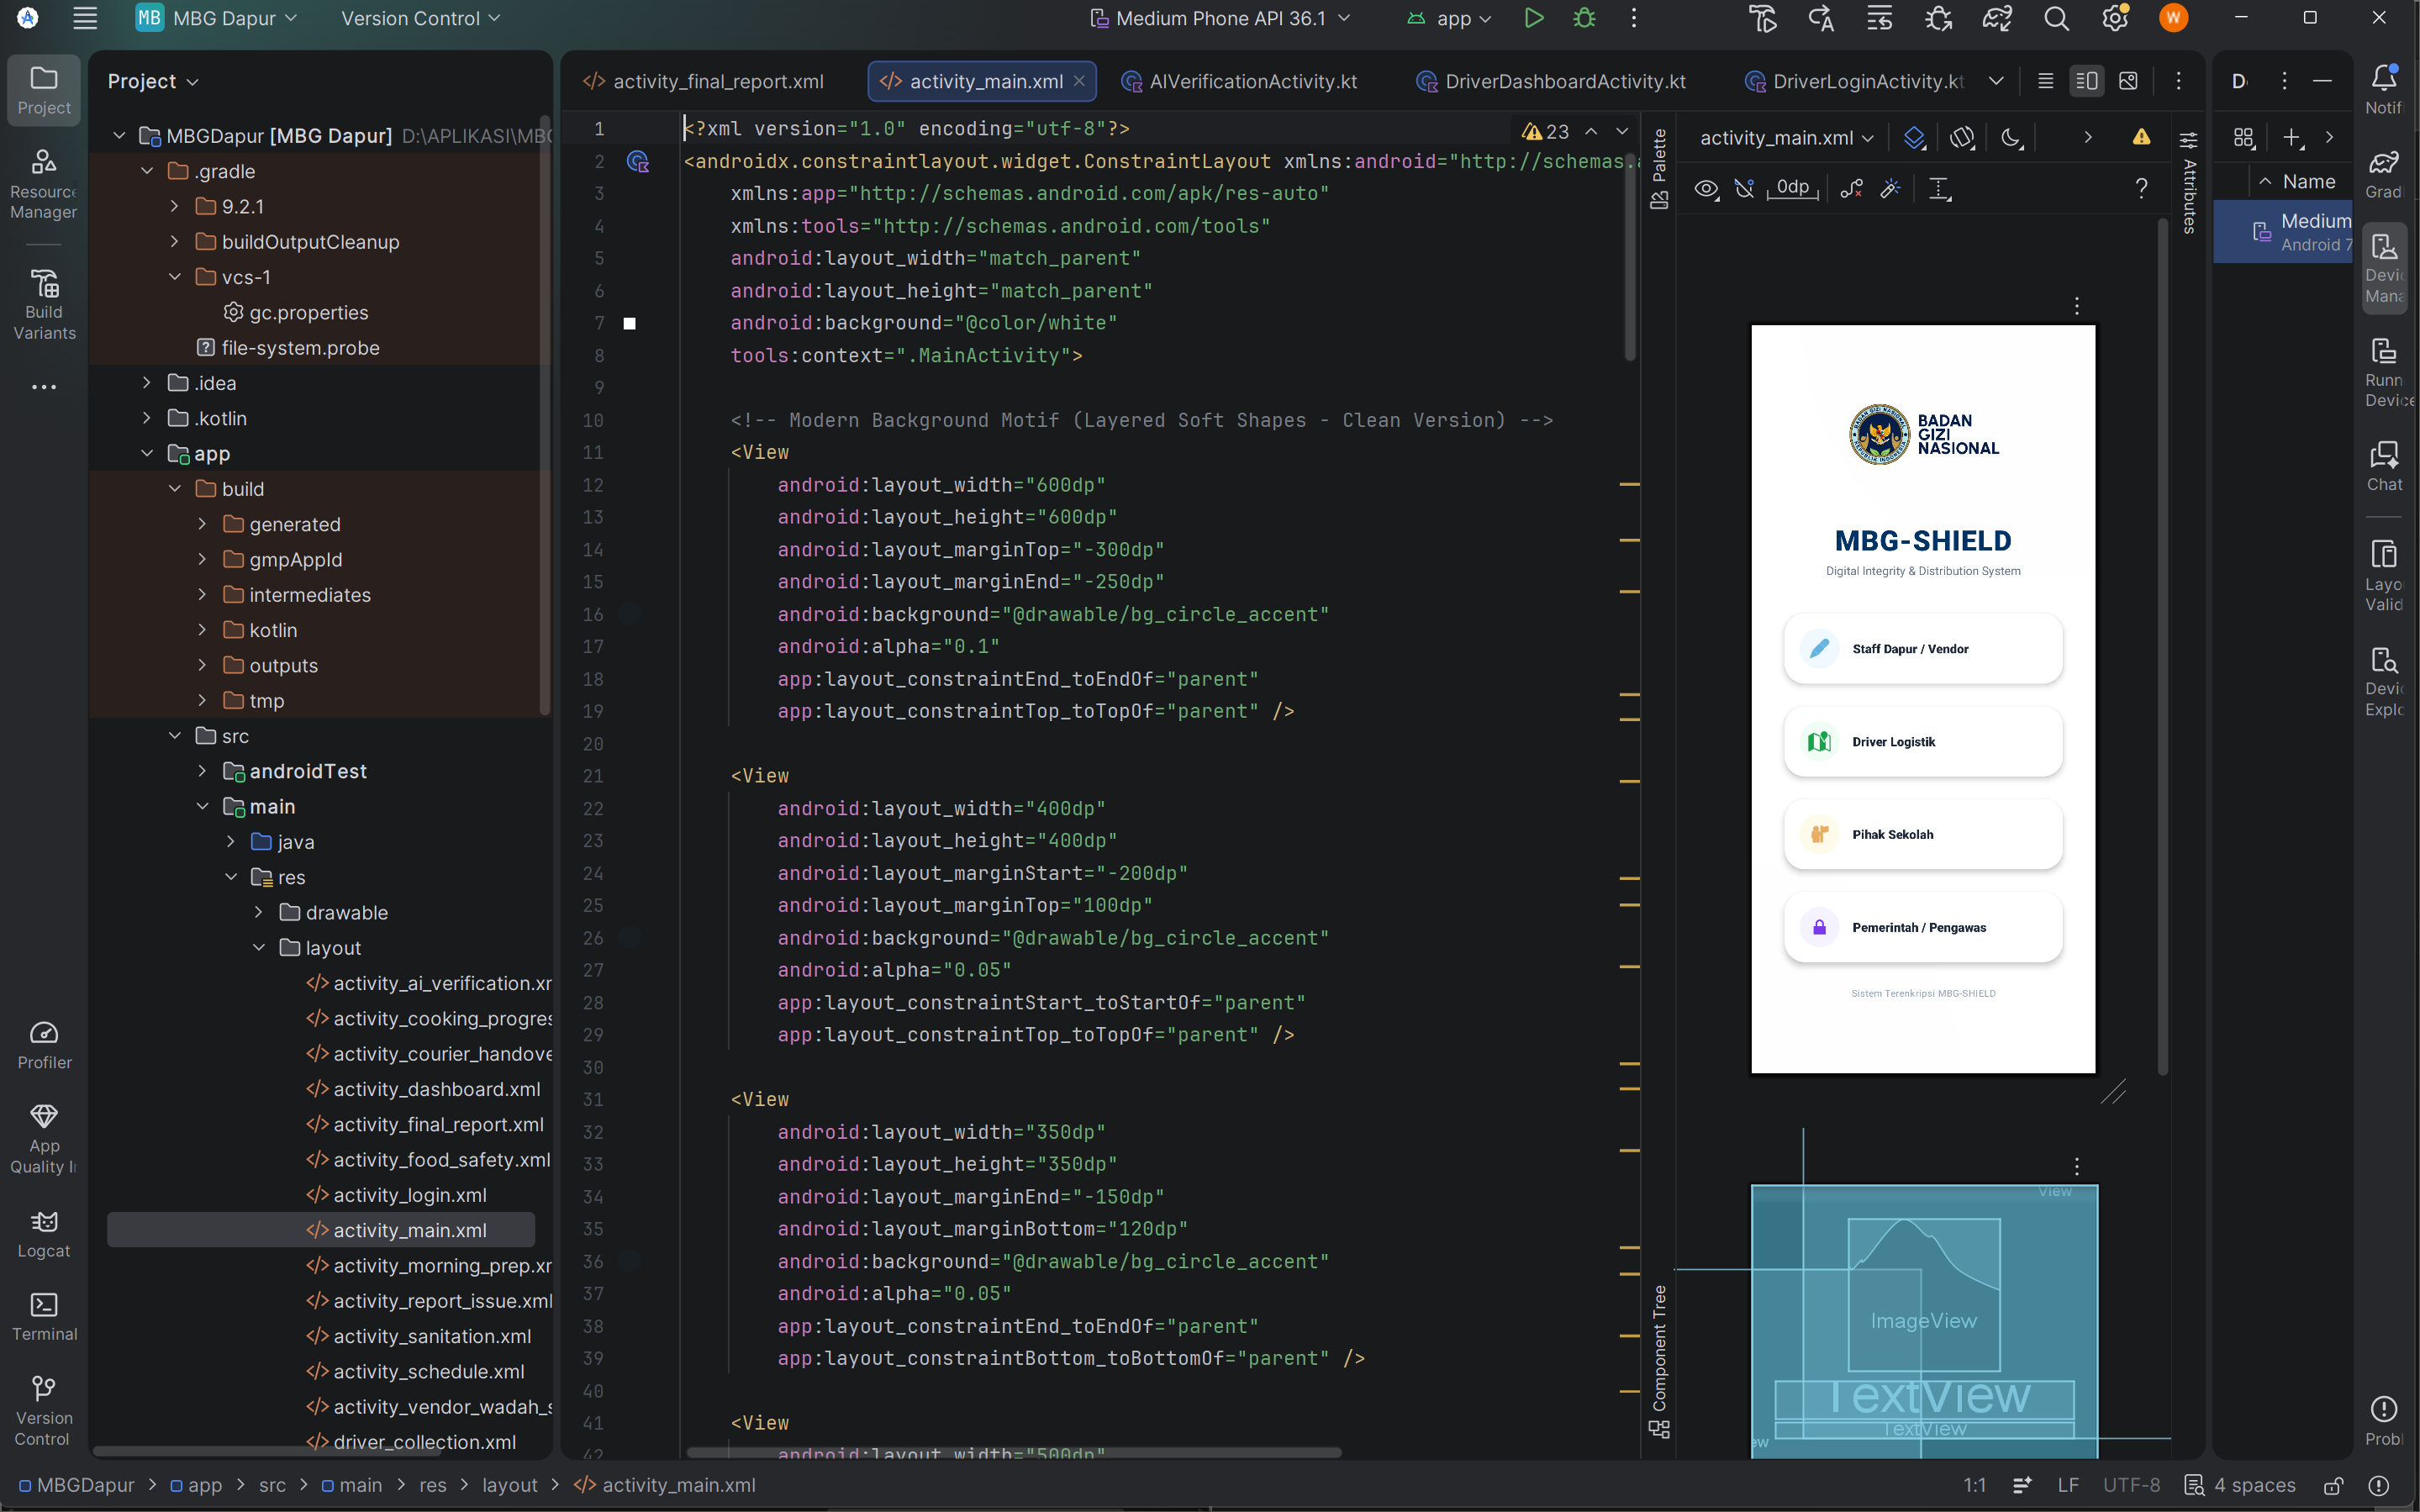
Task: Open the Resource Manager tool window
Action: point(44,184)
